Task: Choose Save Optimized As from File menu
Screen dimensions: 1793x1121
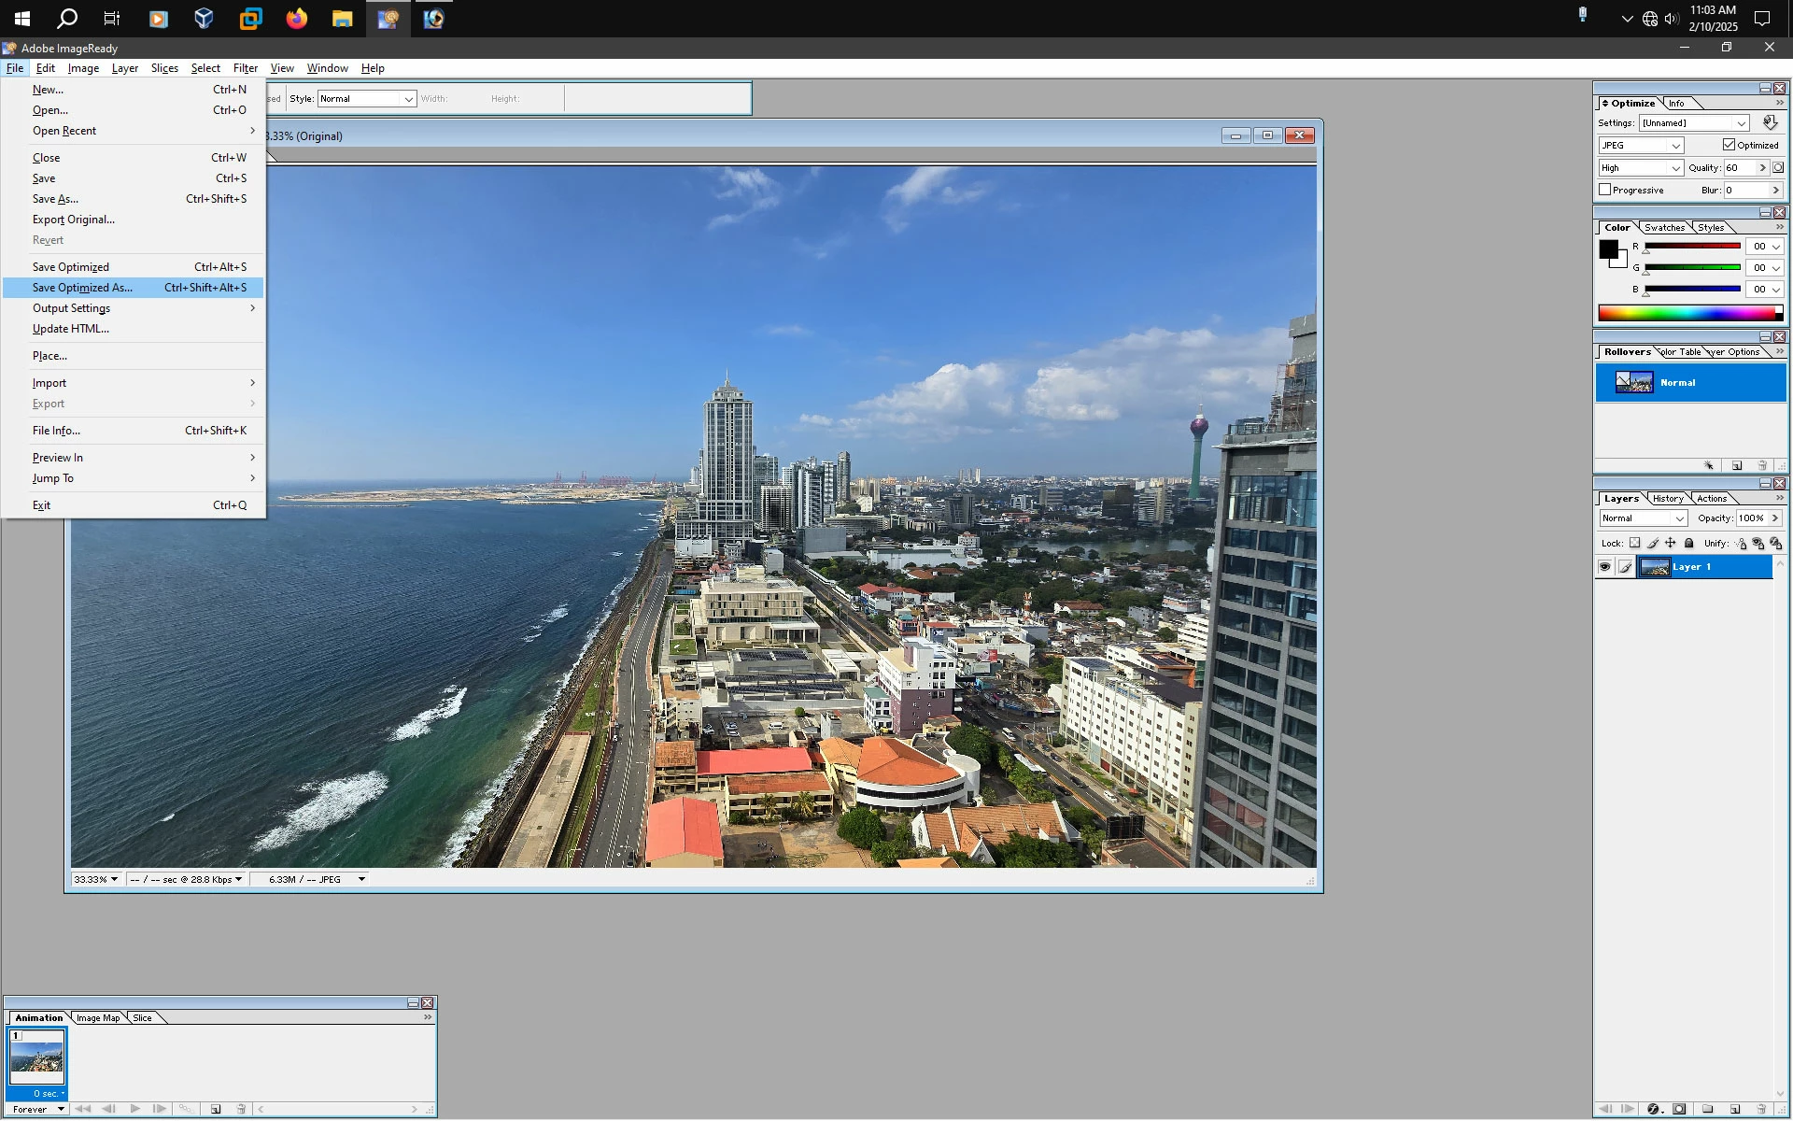Action: click(x=82, y=288)
